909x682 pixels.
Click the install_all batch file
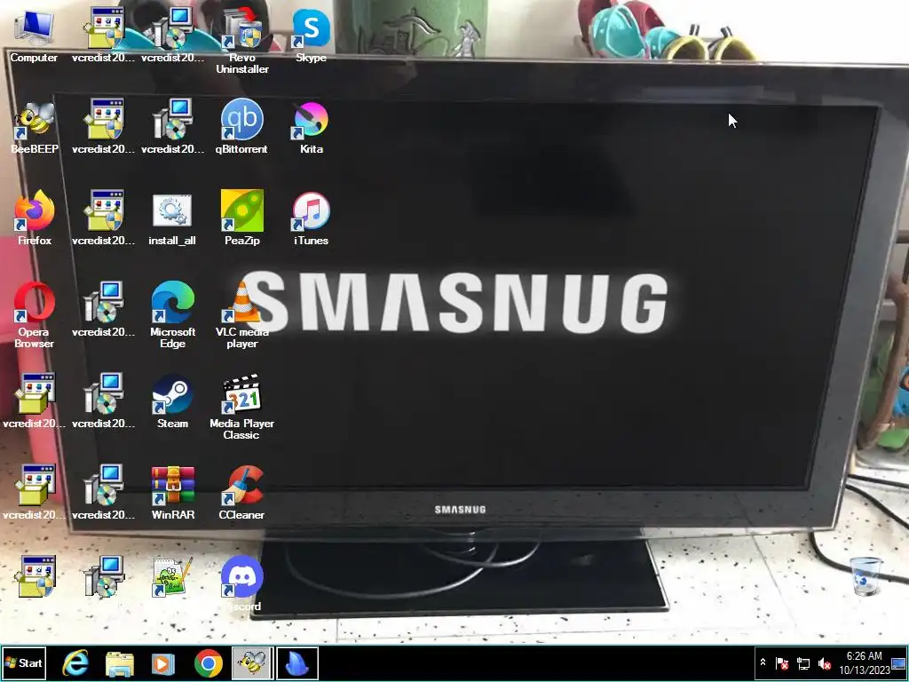pos(172,218)
